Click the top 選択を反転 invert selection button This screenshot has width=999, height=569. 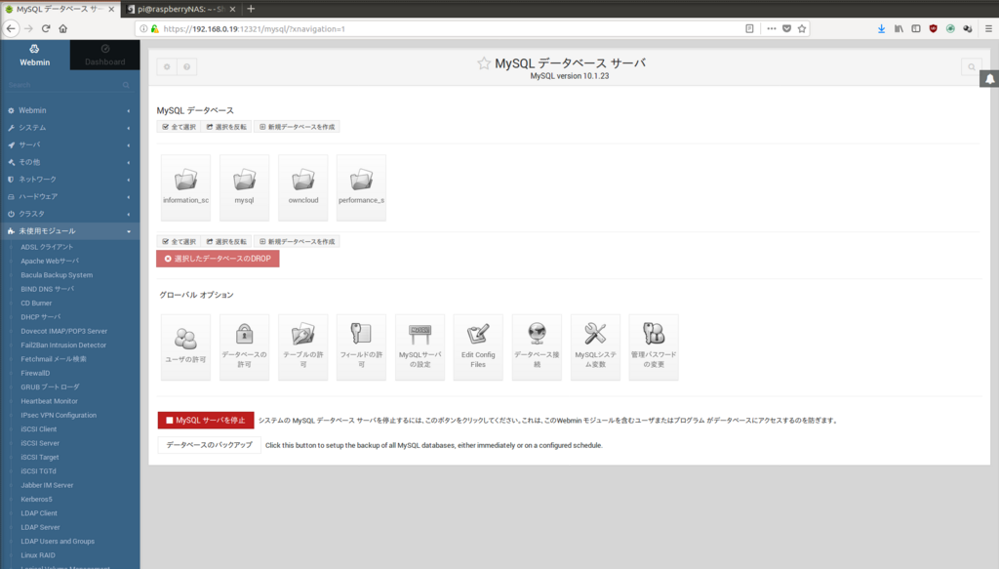pyautogui.click(x=226, y=127)
